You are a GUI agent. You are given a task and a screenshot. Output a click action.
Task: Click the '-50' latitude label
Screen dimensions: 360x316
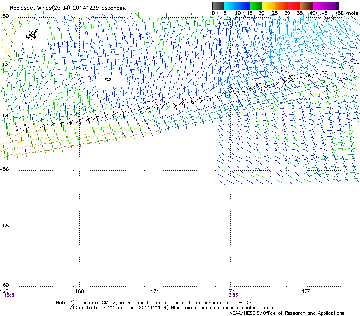(x=4, y=16)
